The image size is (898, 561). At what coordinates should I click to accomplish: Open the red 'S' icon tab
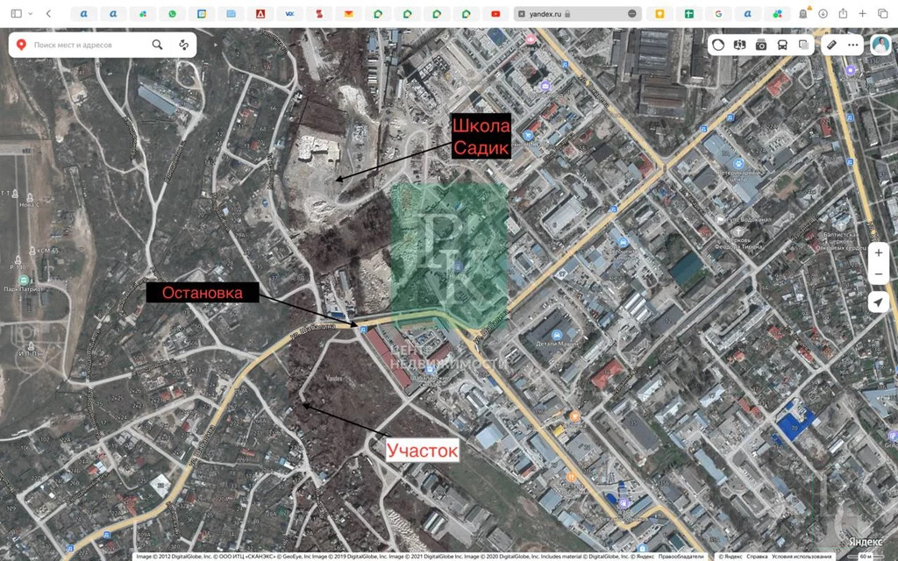(319, 14)
